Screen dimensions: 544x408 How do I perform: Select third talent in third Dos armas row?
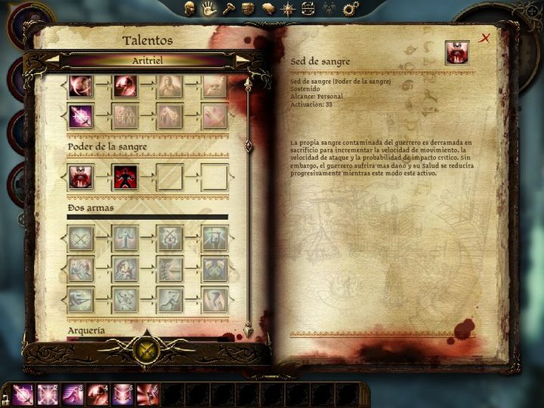pyautogui.click(x=170, y=299)
